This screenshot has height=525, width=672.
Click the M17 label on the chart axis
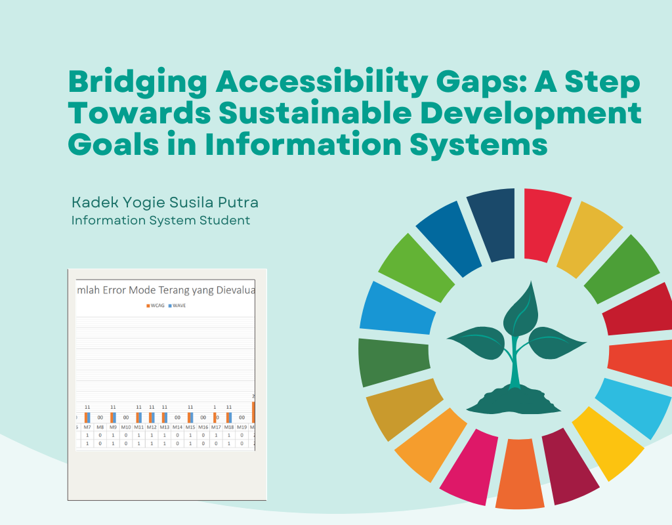[x=216, y=427]
